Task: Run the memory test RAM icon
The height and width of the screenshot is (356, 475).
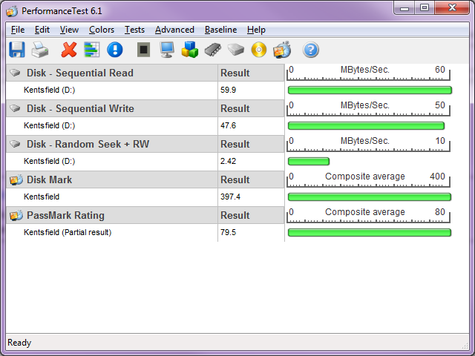Action: tap(213, 50)
